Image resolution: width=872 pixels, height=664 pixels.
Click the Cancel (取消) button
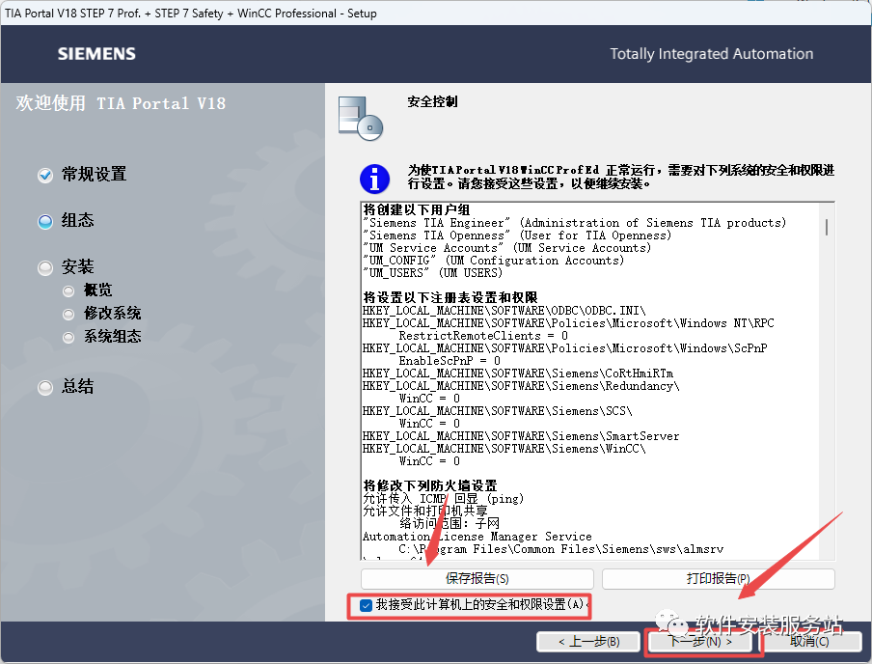(x=809, y=642)
